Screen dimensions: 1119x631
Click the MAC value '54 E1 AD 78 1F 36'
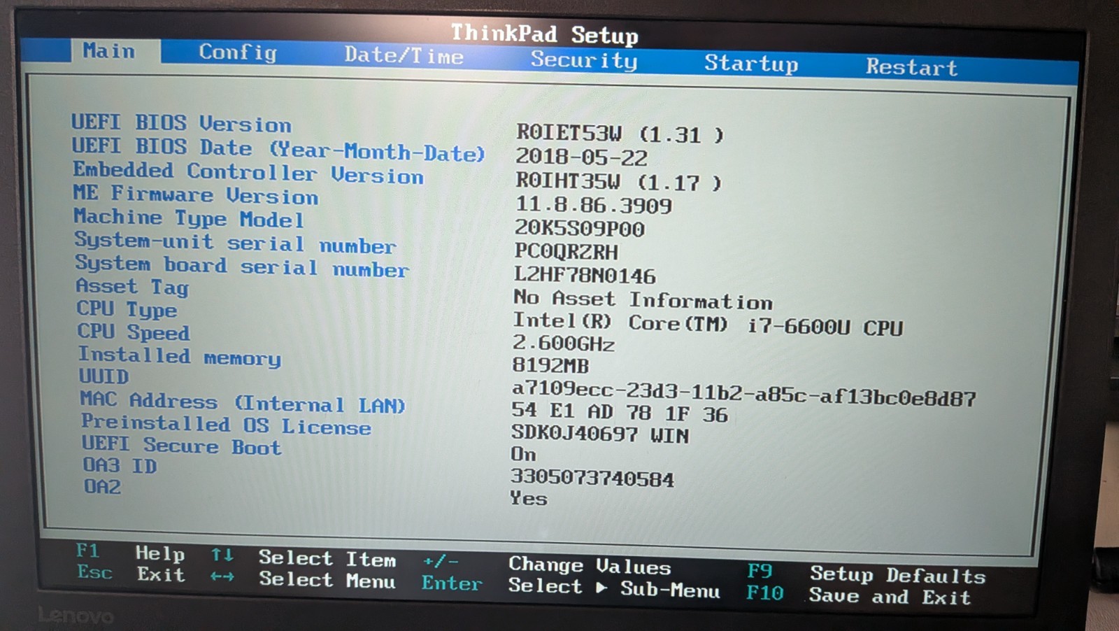click(619, 412)
